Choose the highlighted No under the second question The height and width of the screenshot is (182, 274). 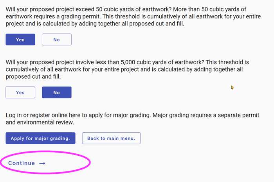tap(57, 92)
